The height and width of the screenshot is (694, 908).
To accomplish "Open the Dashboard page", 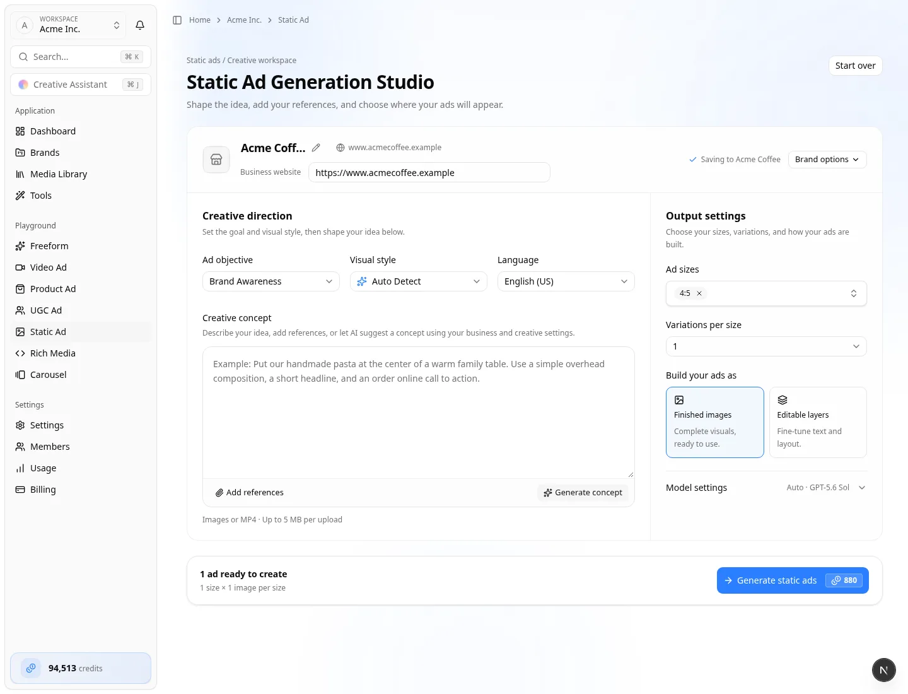I will tap(81, 131).
